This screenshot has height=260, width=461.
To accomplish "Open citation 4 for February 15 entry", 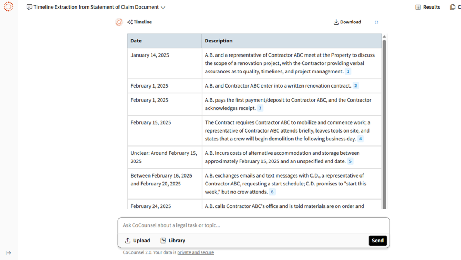I will pyautogui.click(x=360, y=139).
